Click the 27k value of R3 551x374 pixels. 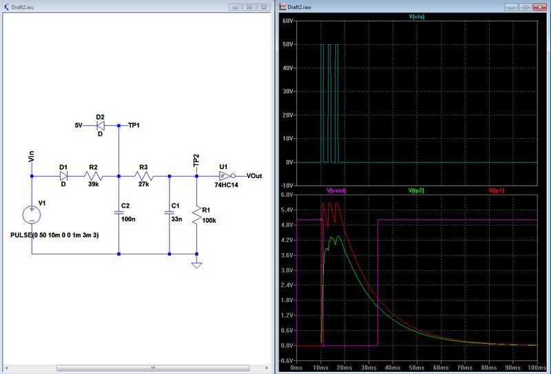coord(144,184)
